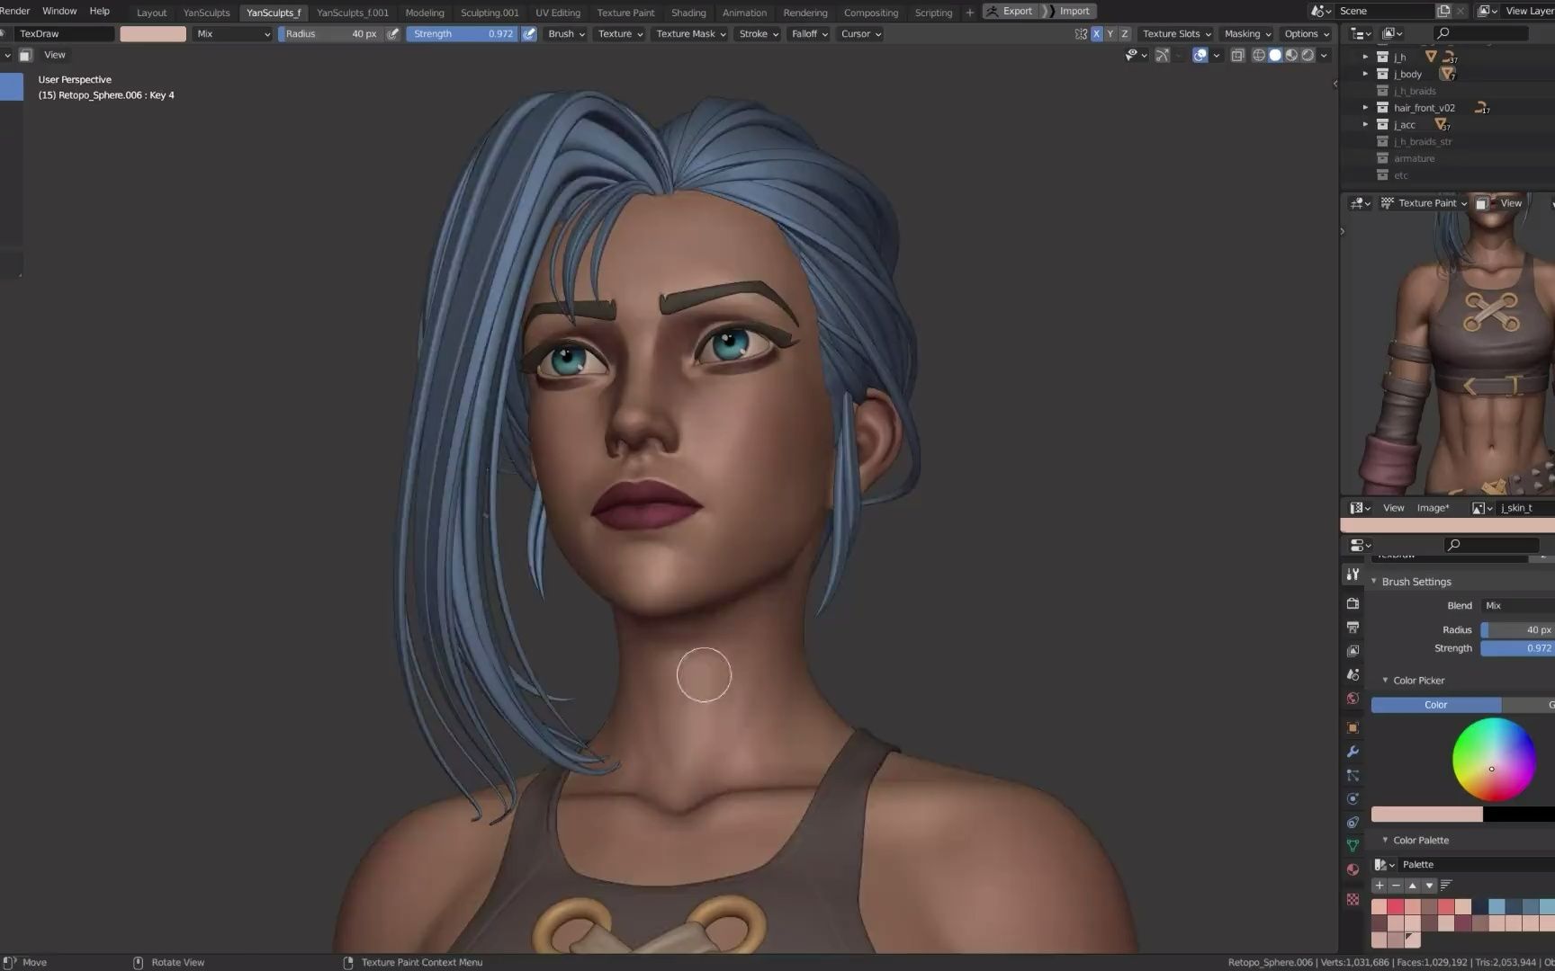The height and width of the screenshot is (971, 1555).
Task: Toggle viewport overlays display
Action: coord(1200,56)
